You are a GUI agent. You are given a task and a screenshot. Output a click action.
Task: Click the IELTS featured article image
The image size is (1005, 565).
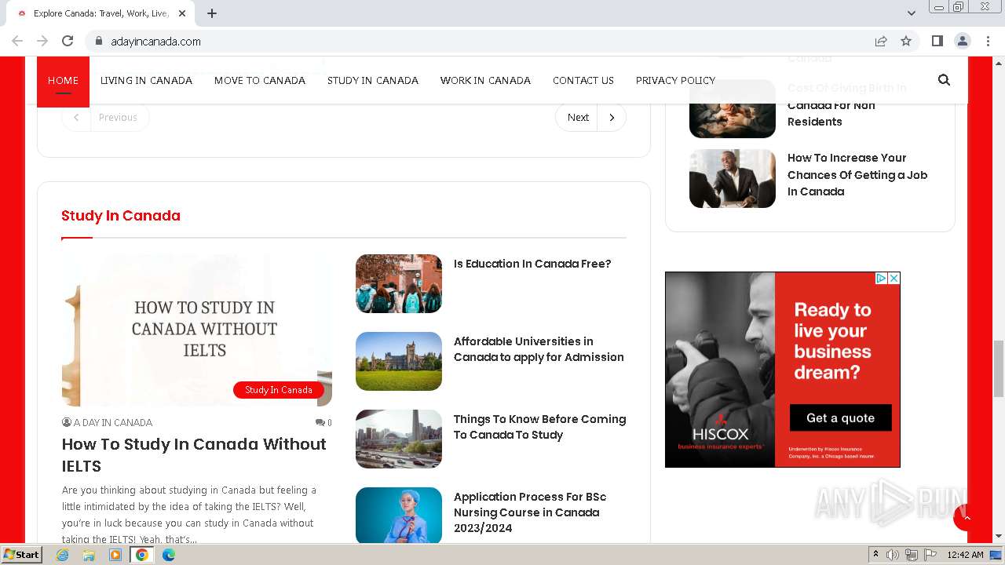tap(197, 330)
